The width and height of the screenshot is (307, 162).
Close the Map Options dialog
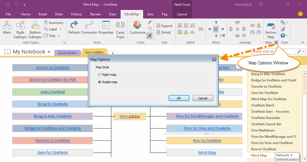[x=214, y=59]
